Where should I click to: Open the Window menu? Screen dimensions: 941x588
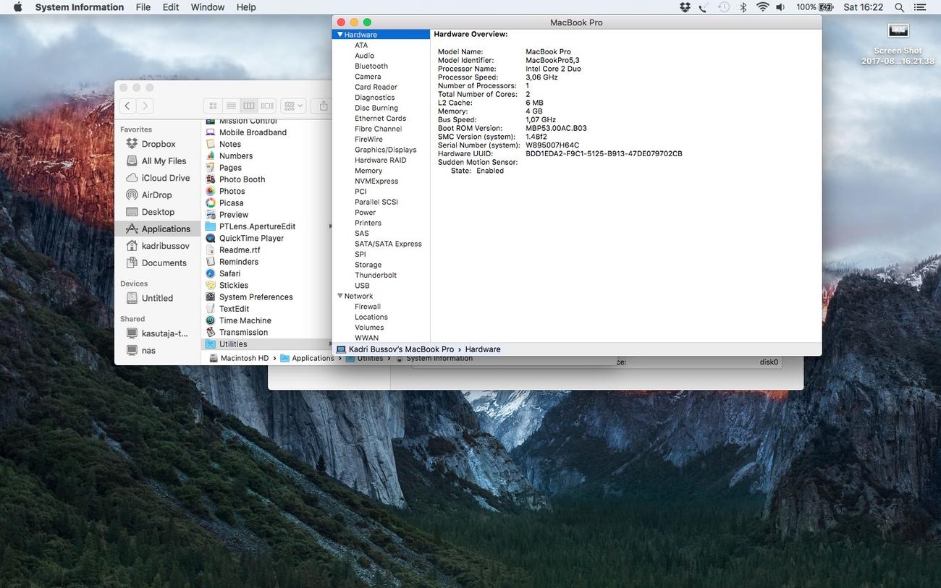207,7
